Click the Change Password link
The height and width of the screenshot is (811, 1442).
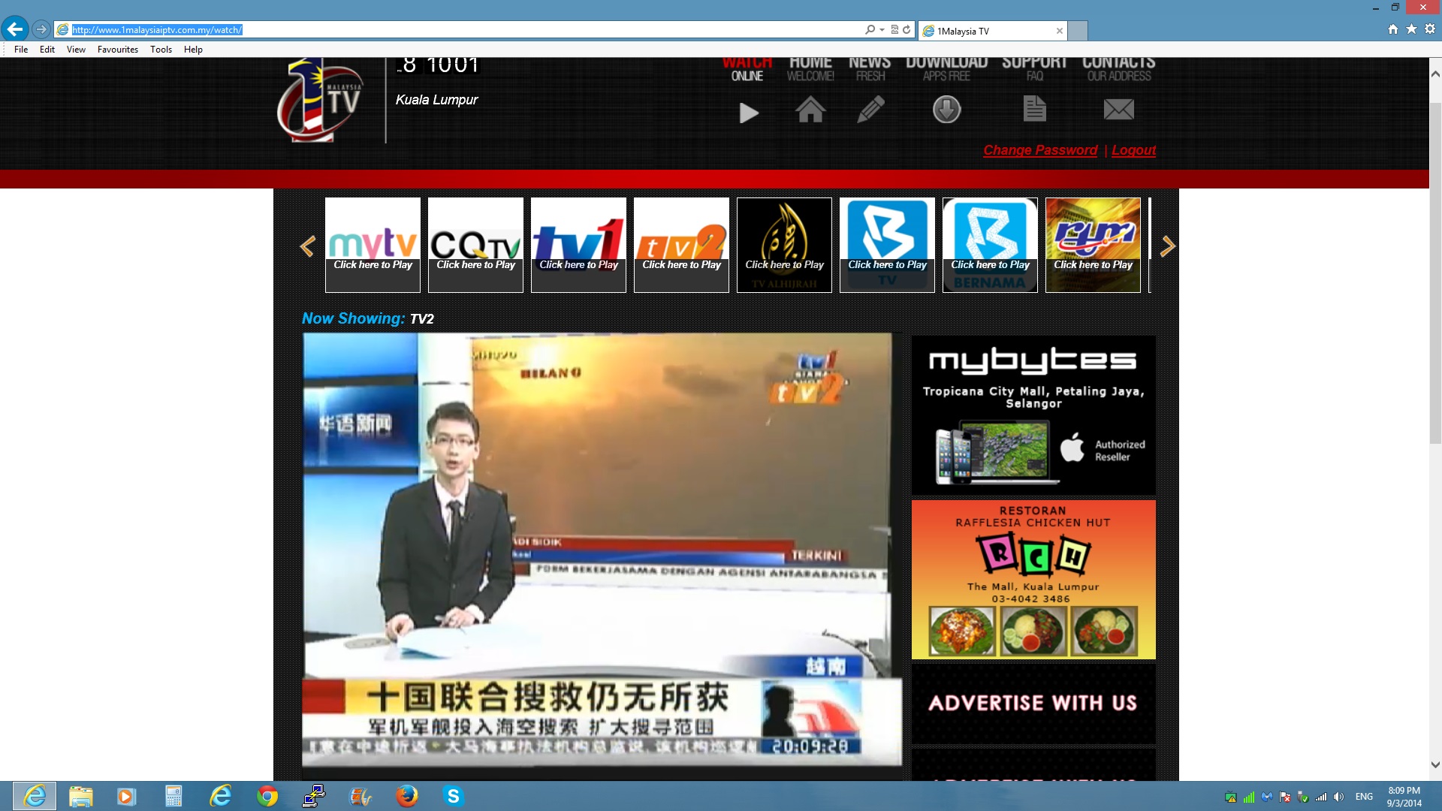[x=1040, y=150]
